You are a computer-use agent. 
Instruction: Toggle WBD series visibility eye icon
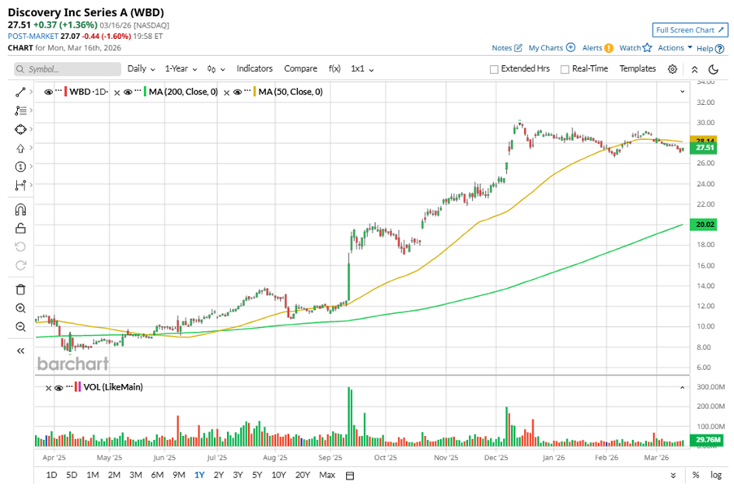(x=48, y=92)
